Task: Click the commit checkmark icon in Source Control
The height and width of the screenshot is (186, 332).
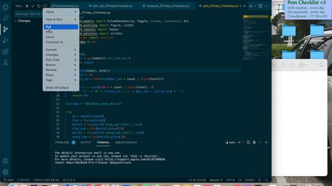Action: [33, 6]
